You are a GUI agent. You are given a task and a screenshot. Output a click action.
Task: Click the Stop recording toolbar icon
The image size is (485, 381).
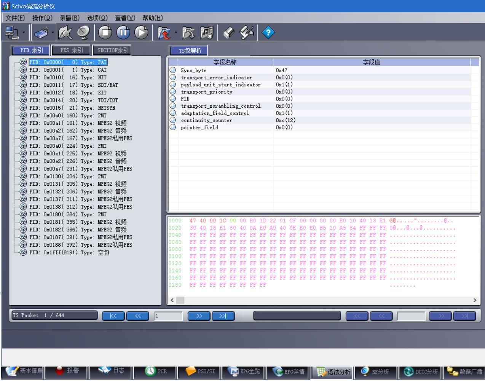click(105, 33)
